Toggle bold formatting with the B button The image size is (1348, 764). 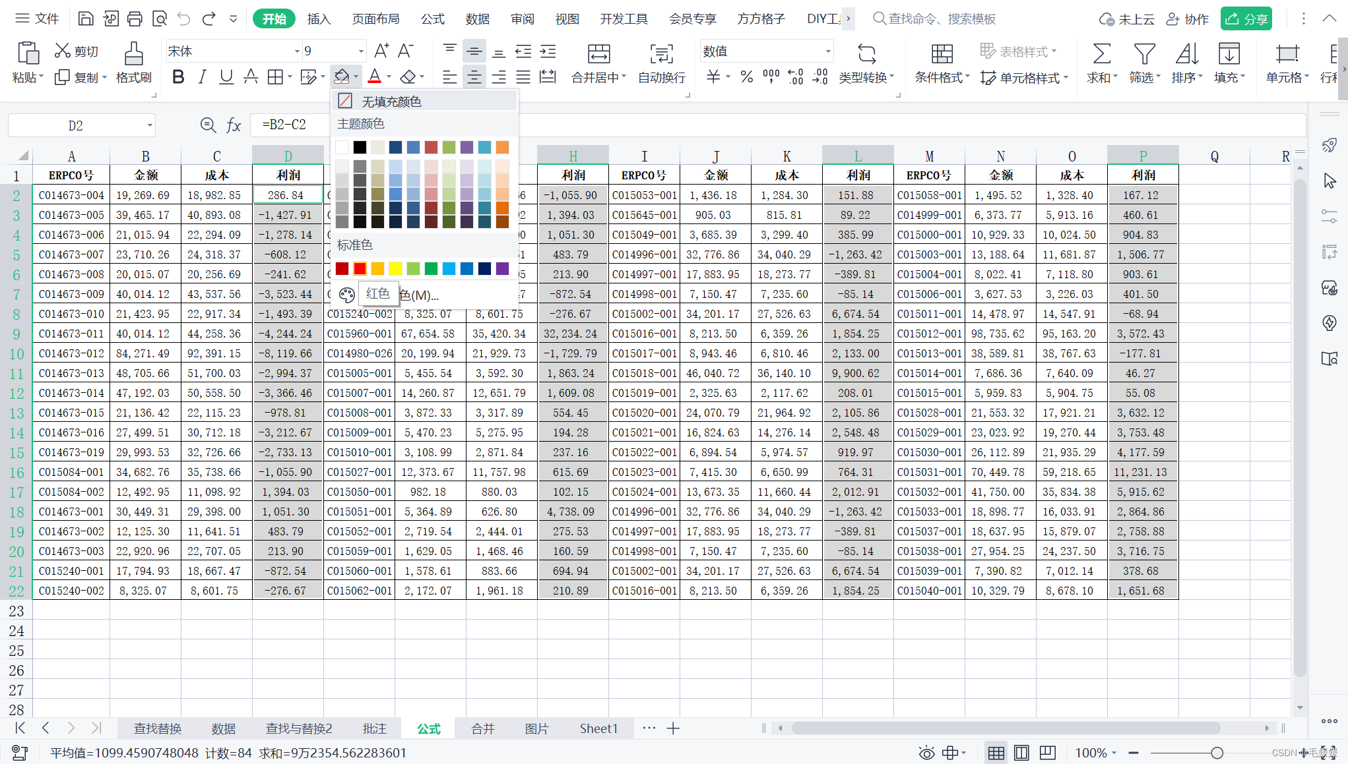(177, 77)
